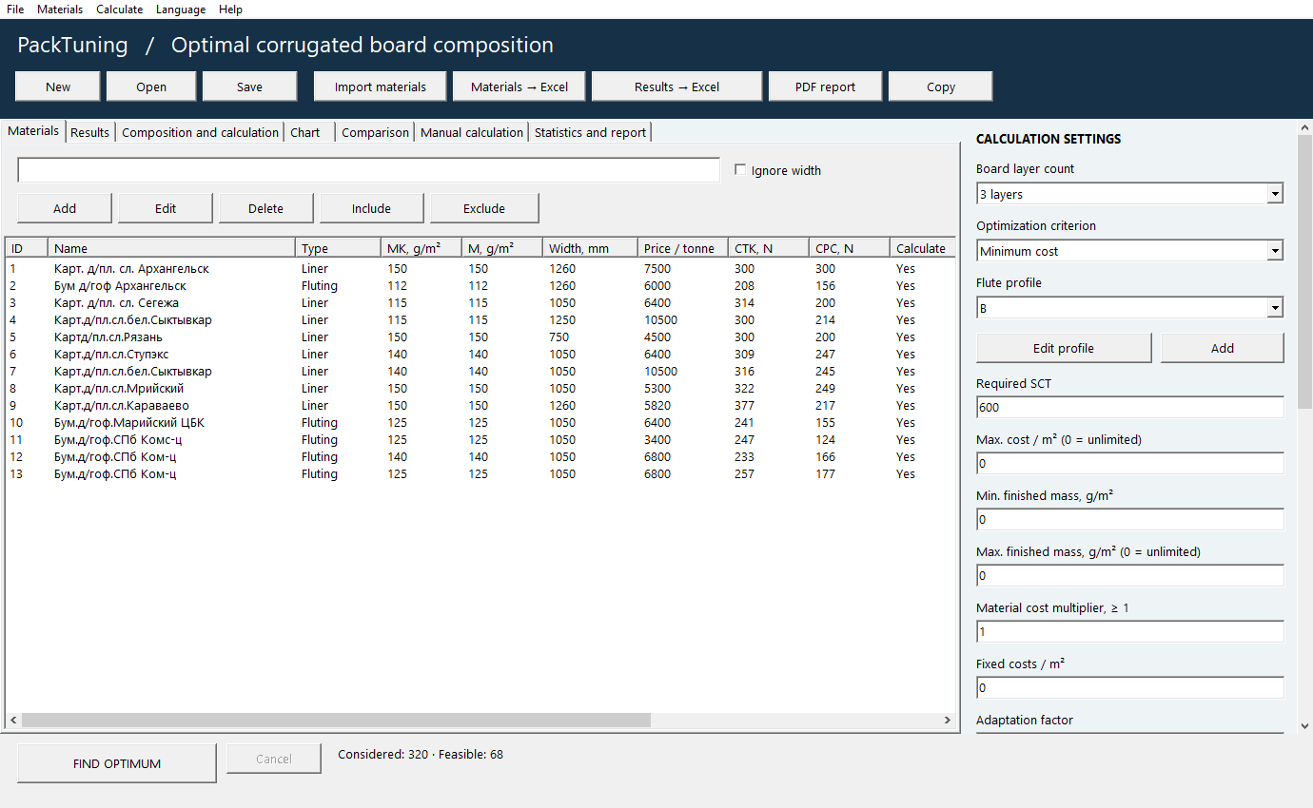Open the Comparison tab
1313x808 pixels.
point(375,132)
